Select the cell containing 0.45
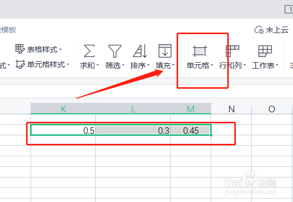This screenshot has height=202, width=293. pos(191,130)
